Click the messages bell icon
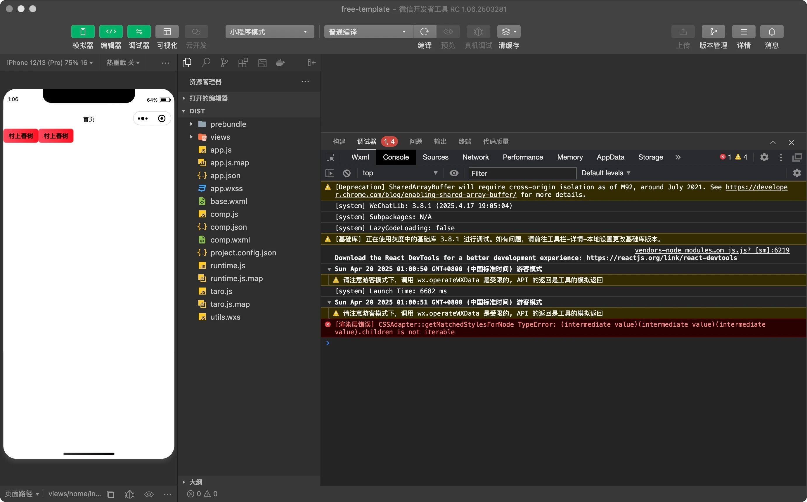807x502 pixels. (x=771, y=32)
